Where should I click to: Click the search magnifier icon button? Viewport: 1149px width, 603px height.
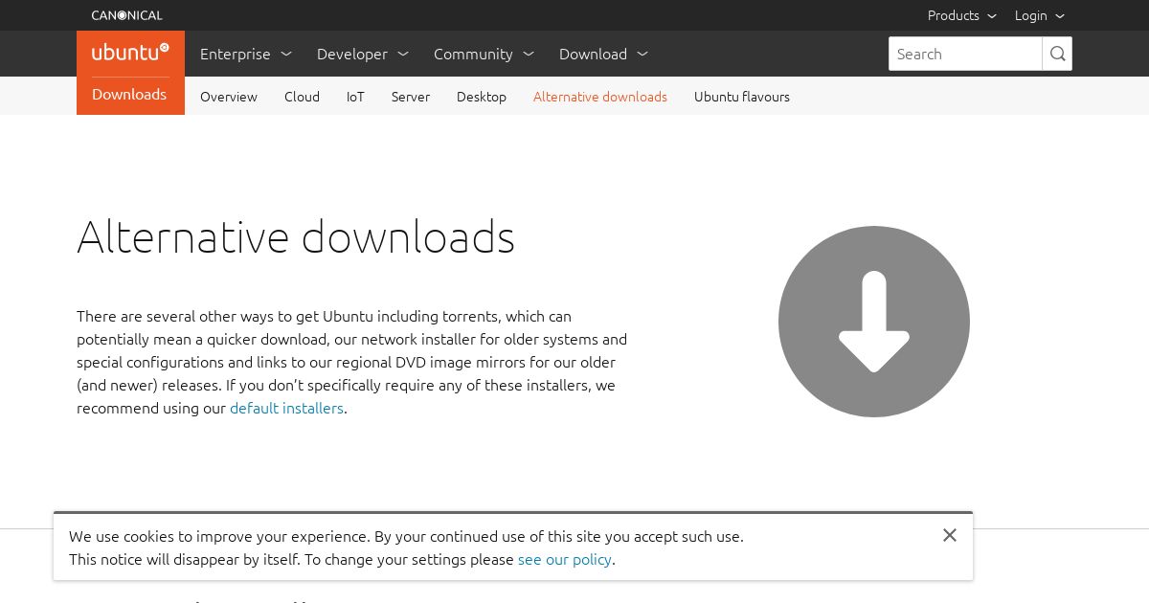pyautogui.click(x=1057, y=54)
